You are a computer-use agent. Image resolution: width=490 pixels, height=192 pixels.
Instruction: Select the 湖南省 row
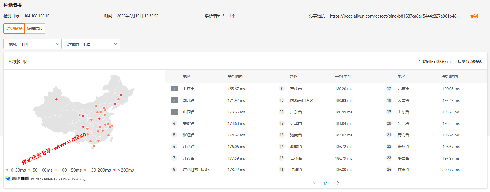coord(326,147)
